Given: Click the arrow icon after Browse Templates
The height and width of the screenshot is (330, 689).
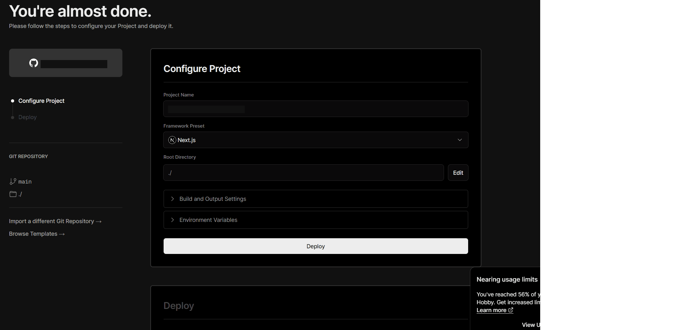Looking at the screenshot, I should [x=62, y=234].
